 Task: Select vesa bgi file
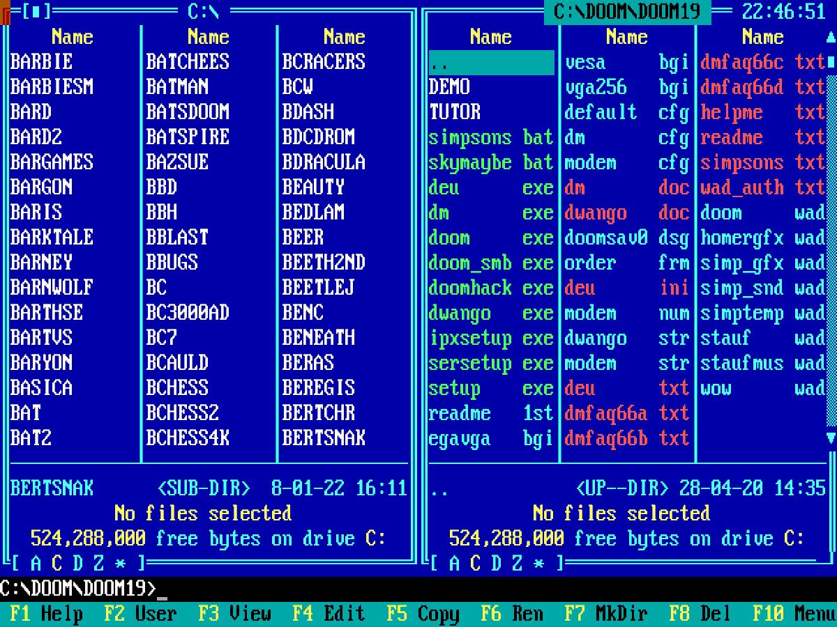628,62
